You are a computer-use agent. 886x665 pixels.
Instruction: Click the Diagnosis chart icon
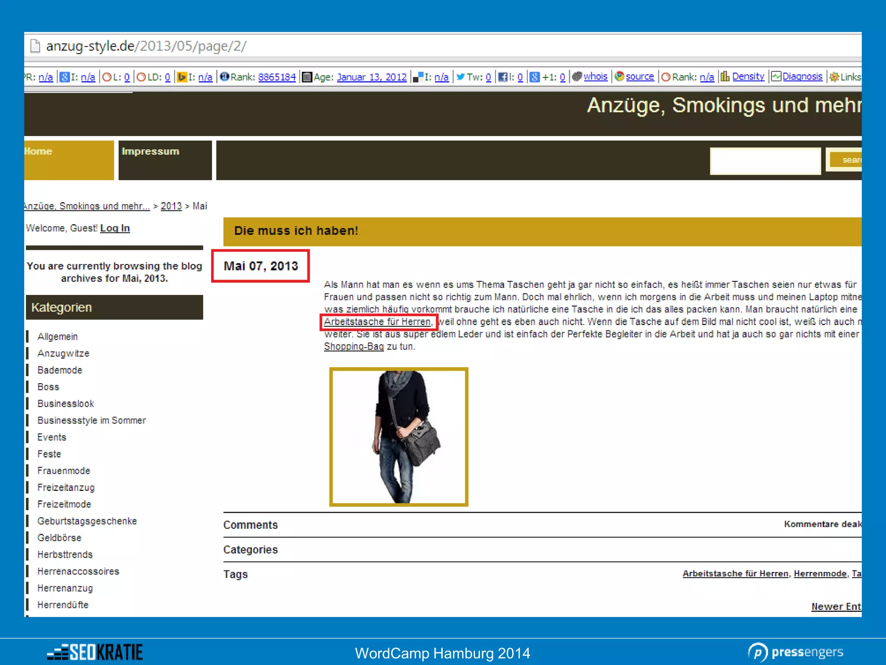(x=777, y=77)
